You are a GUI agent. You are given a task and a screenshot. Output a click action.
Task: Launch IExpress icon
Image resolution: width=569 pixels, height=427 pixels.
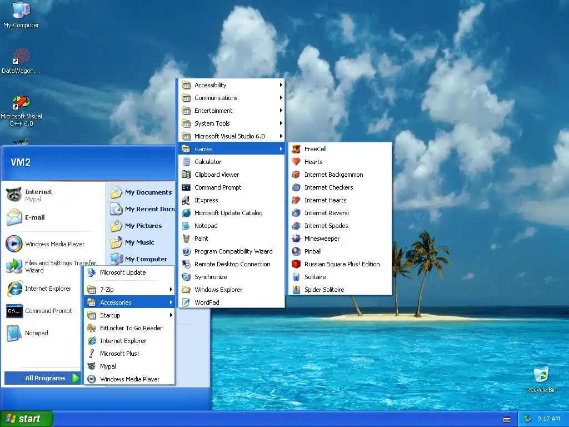click(186, 200)
